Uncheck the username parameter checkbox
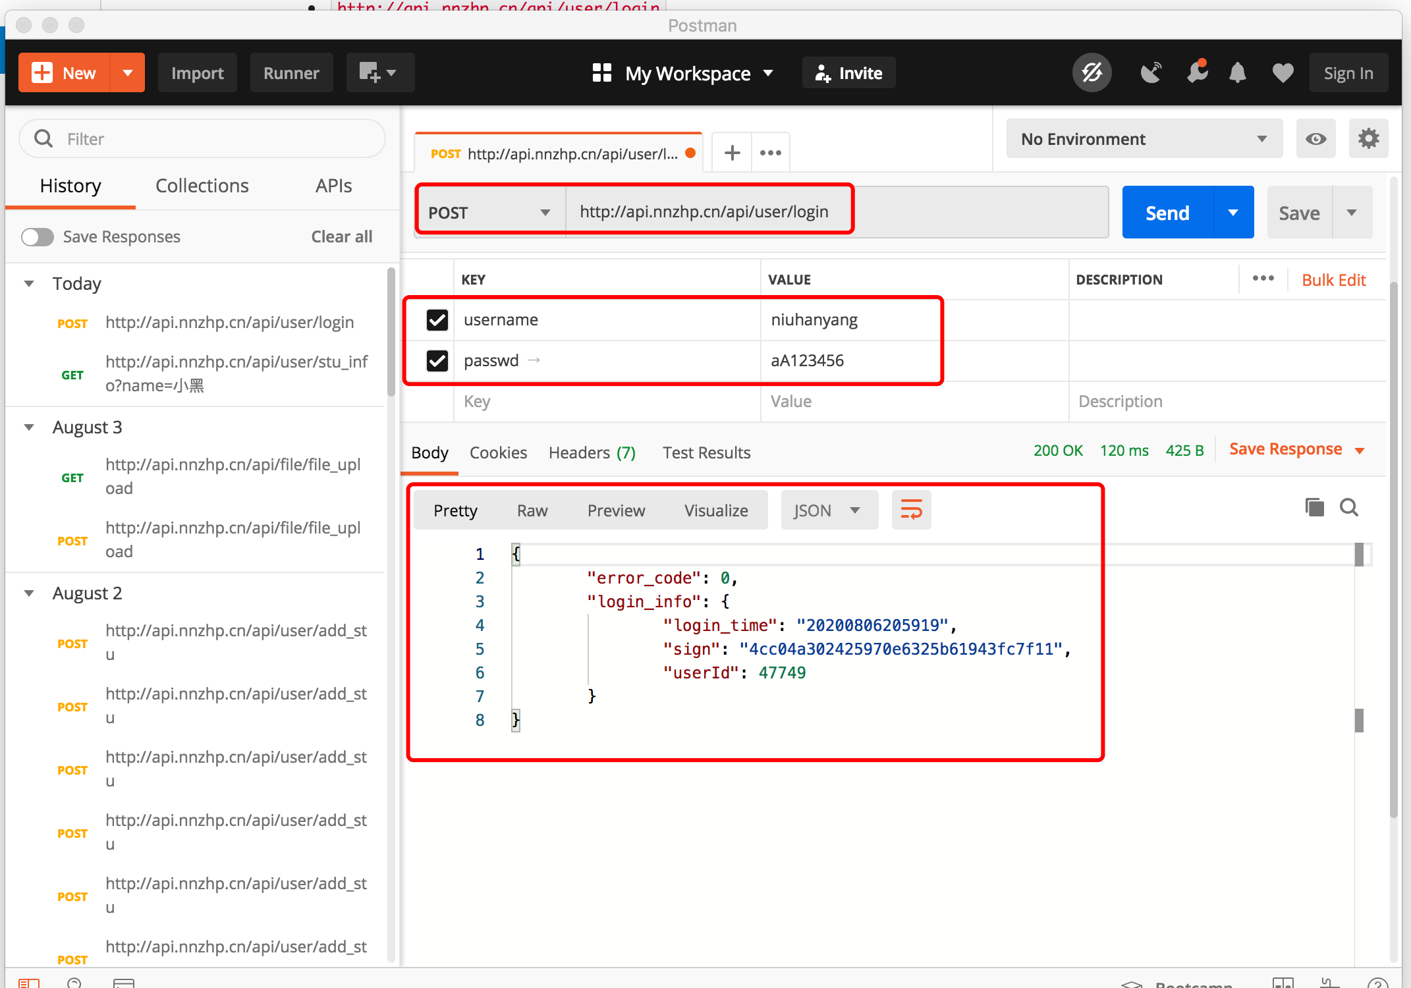 437,320
